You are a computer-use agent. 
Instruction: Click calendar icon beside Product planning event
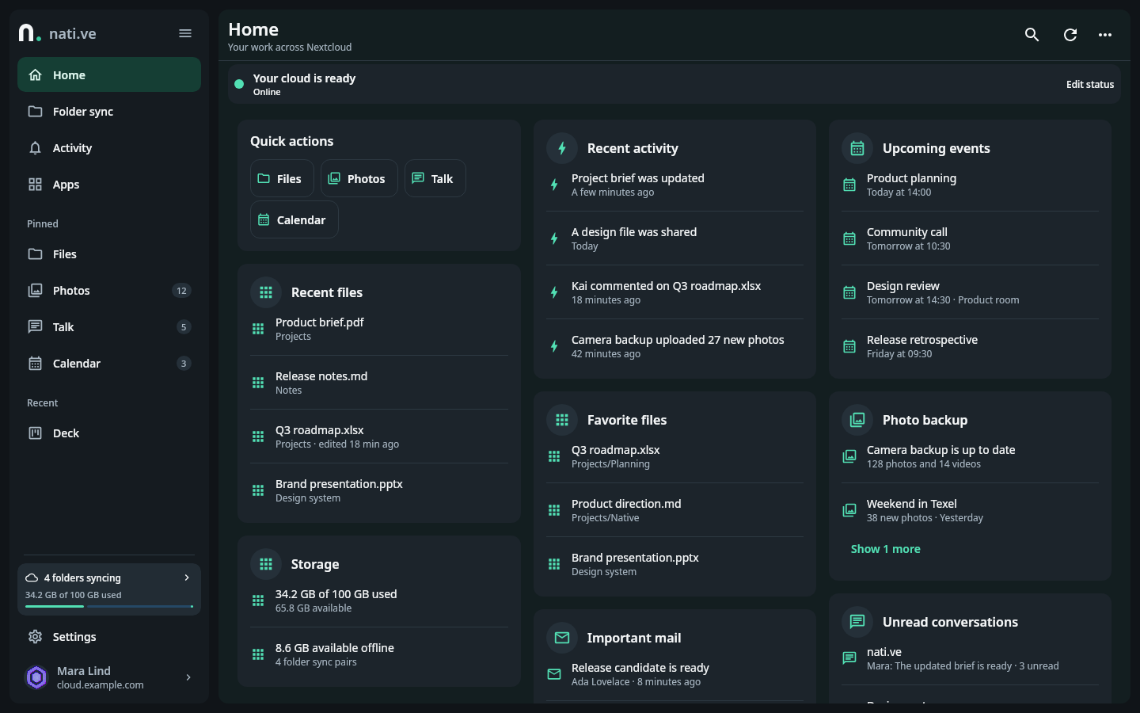849,185
